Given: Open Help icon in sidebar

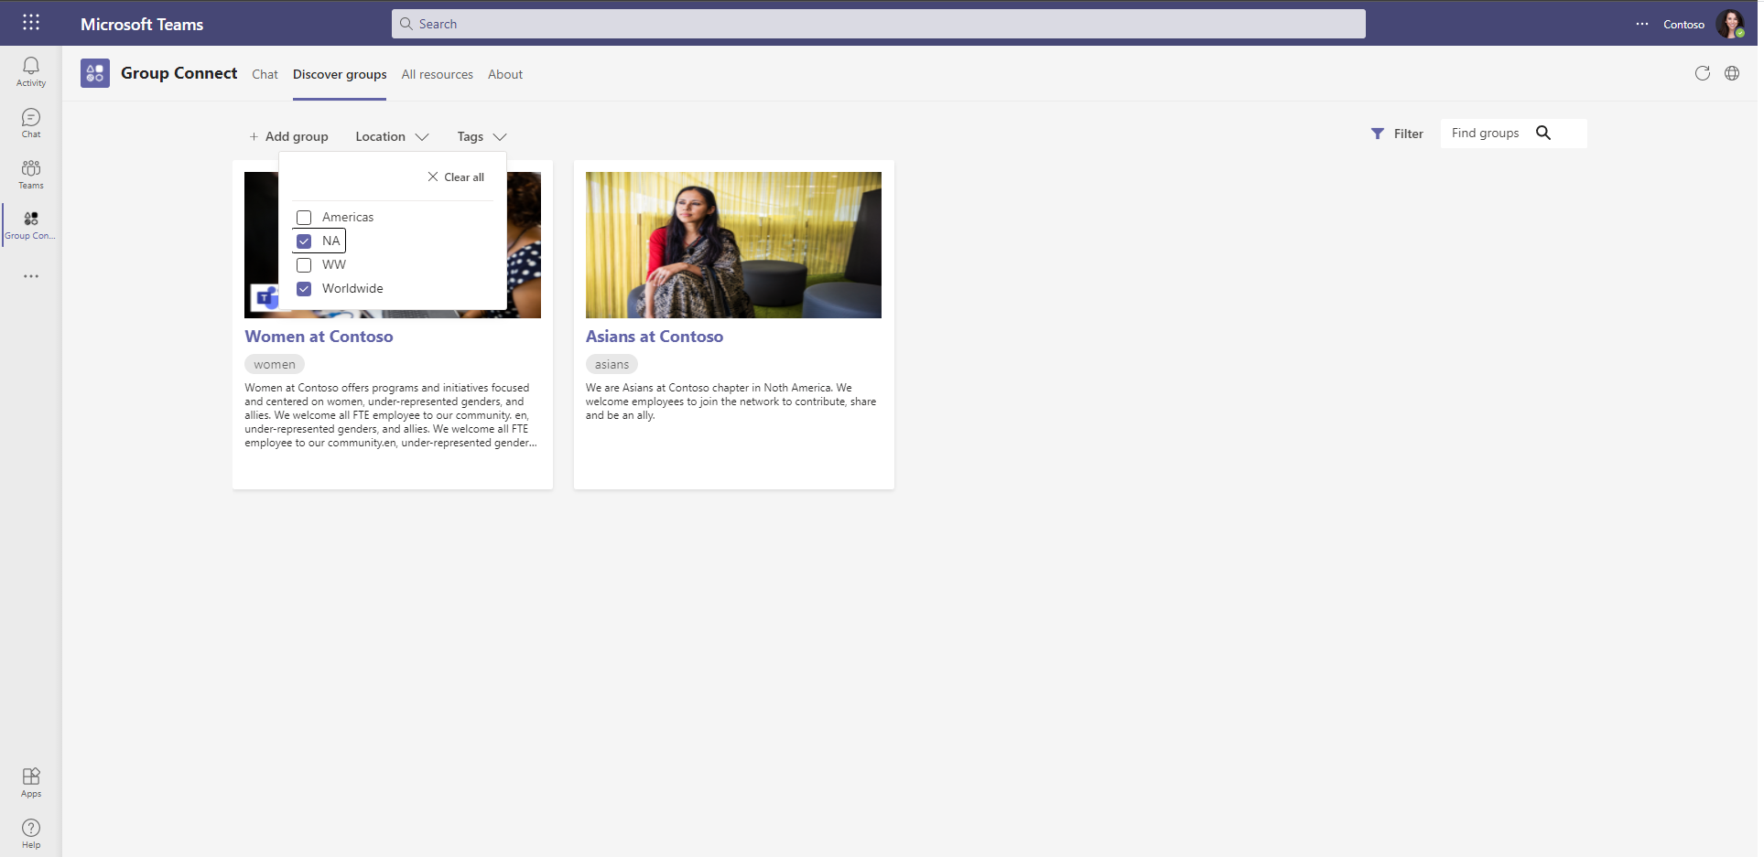Looking at the screenshot, I should [x=31, y=833].
